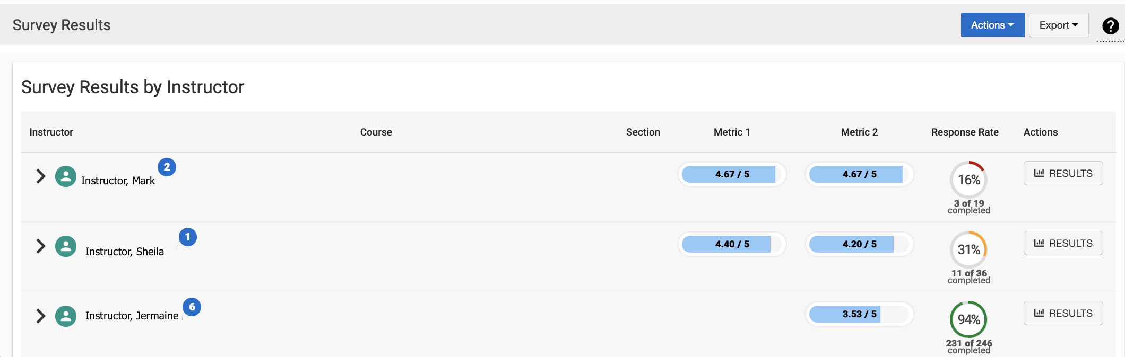Image resolution: width=1125 pixels, height=357 pixels.
Task: Click the badge showing 1 beside Sheila
Action: (187, 237)
